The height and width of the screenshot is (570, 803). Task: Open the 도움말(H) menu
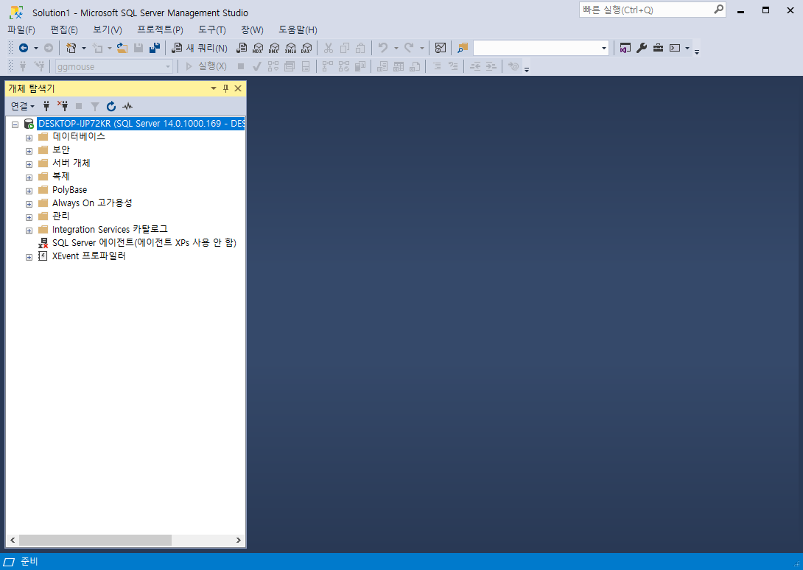click(298, 29)
